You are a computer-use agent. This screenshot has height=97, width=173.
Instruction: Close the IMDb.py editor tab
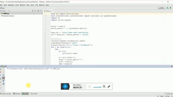pos(52,11)
